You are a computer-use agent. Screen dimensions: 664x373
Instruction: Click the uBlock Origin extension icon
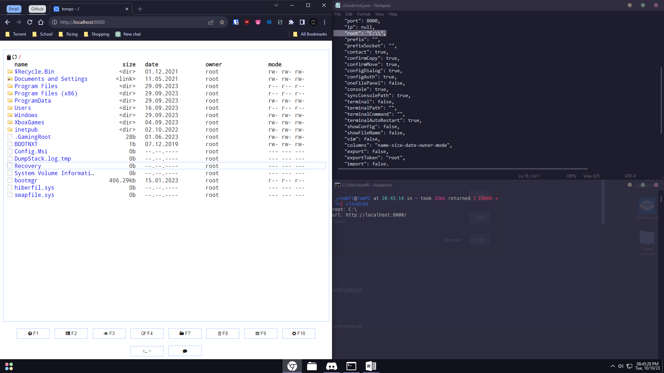(247, 22)
